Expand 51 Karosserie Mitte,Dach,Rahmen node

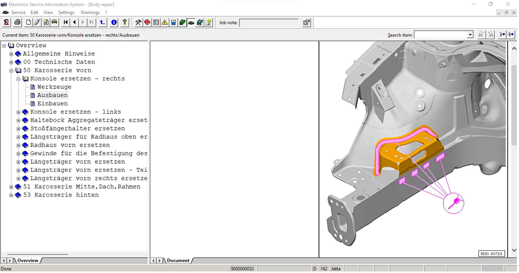coord(11,187)
